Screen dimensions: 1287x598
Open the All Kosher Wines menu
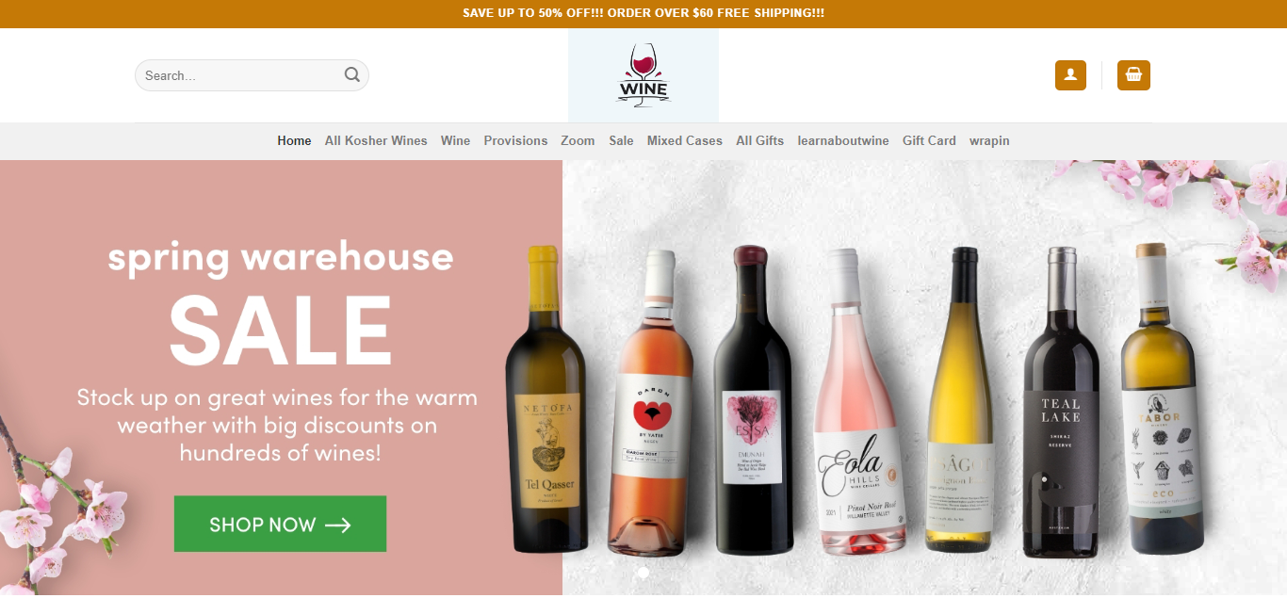point(376,140)
